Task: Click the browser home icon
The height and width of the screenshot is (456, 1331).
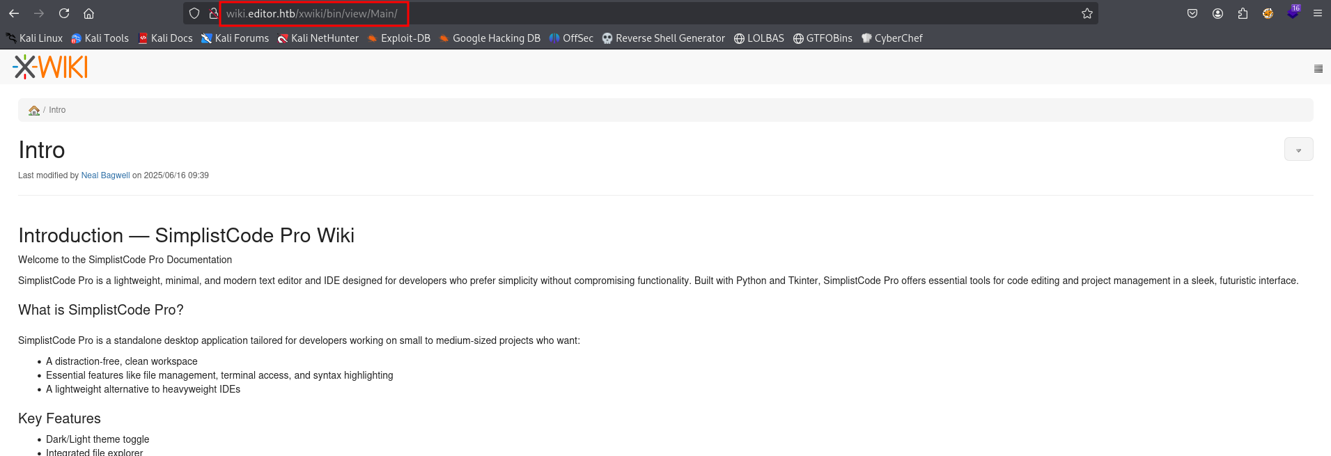Action: point(88,13)
